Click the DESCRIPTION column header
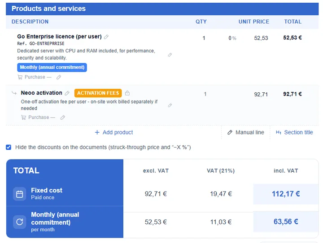323x243 pixels. pyautogui.click(x=30, y=22)
